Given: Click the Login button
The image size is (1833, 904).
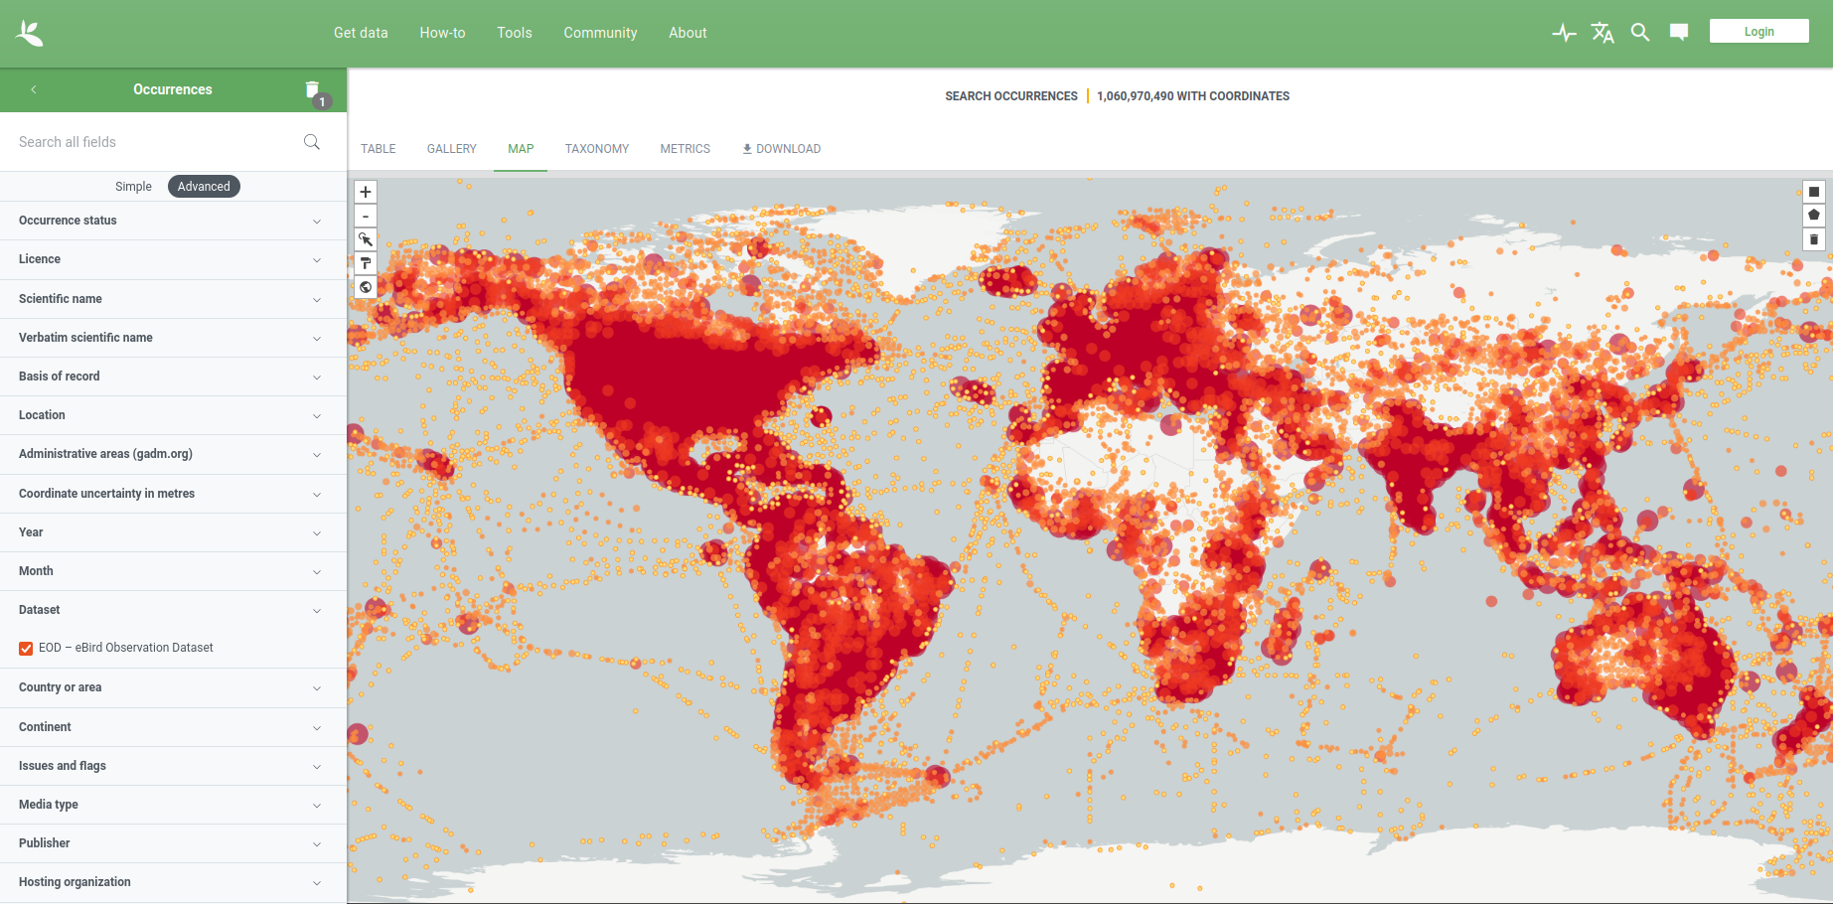Looking at the screenshot, I should coord(1758,32).
